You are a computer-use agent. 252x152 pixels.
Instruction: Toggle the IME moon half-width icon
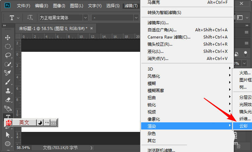coord(40,123)
